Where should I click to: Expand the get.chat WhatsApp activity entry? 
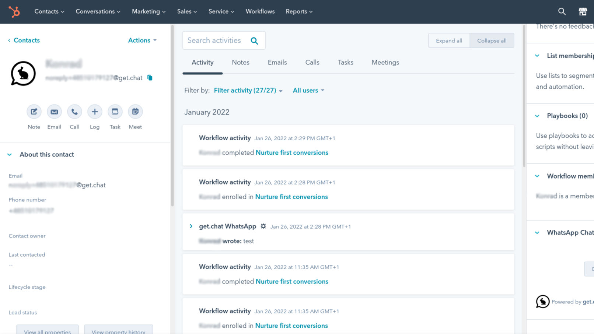tap(191, 226)
